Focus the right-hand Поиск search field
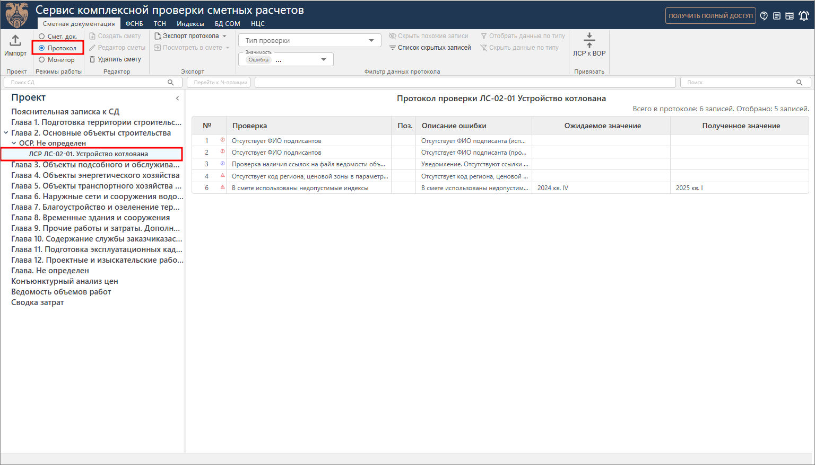Screen dimensions: 815x465 pos(745,83)
